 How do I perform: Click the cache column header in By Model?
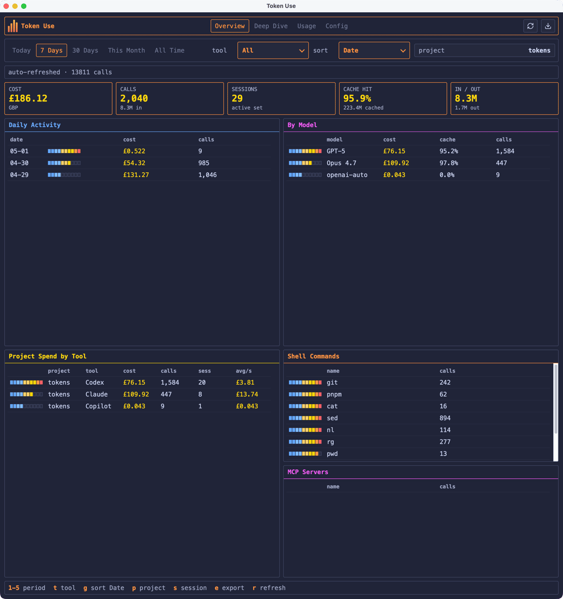[448, 139]
